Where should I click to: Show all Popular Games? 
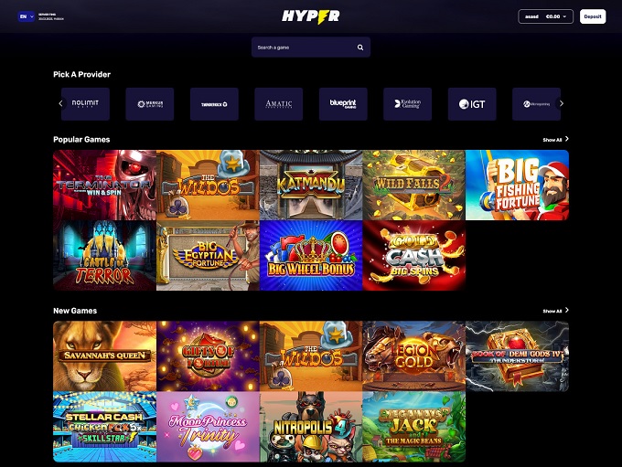tap(555, 140)
